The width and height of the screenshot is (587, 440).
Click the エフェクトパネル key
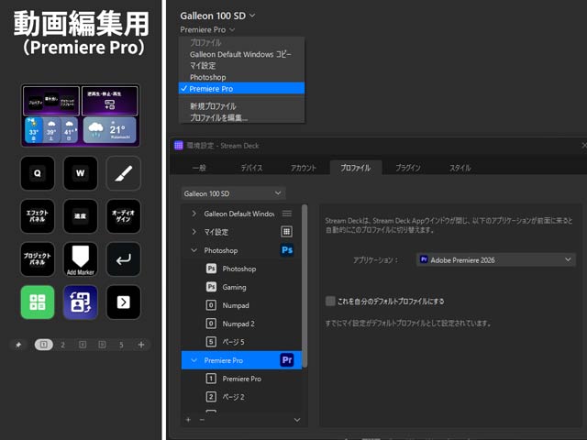click(38, 216)
